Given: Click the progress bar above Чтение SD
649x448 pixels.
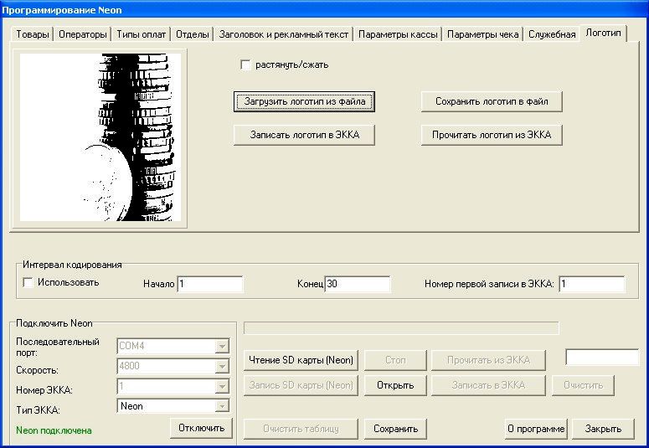Looking at the screenshot, I should [x=401, y=328].
